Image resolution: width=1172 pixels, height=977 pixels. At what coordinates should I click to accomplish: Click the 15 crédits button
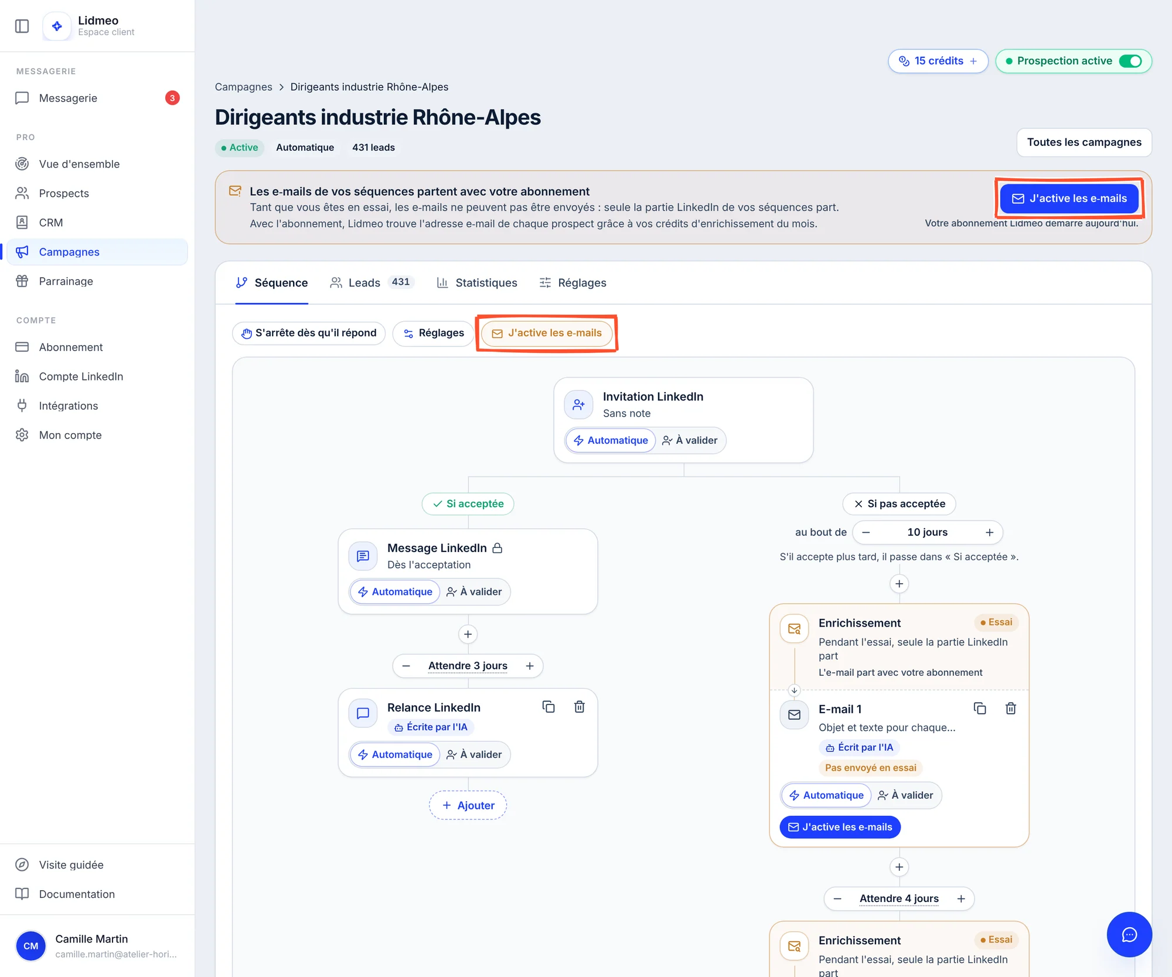tap(938, 61)
